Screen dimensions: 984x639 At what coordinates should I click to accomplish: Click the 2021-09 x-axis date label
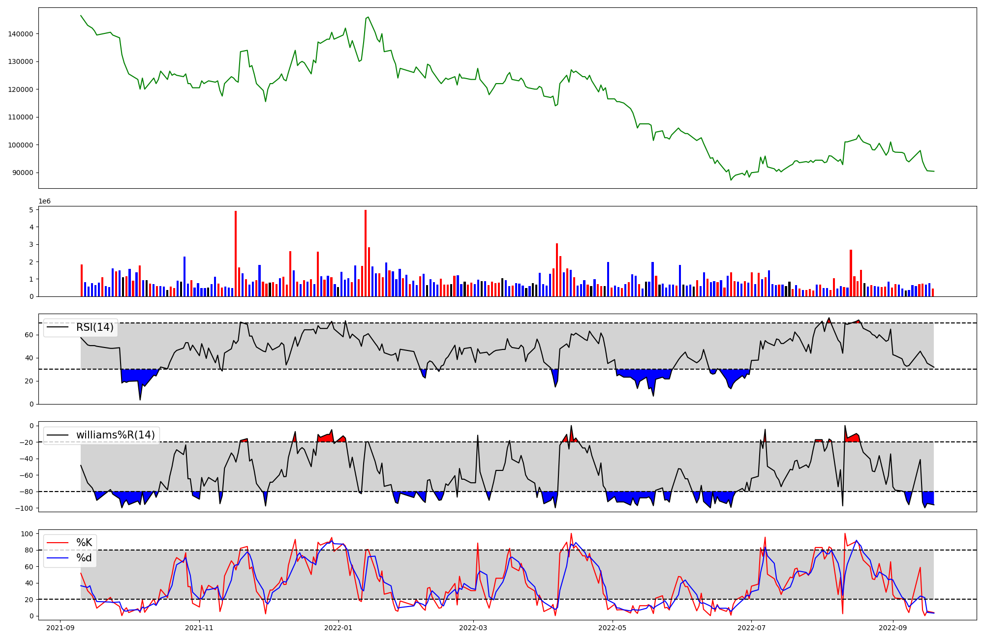click(61, 628)
